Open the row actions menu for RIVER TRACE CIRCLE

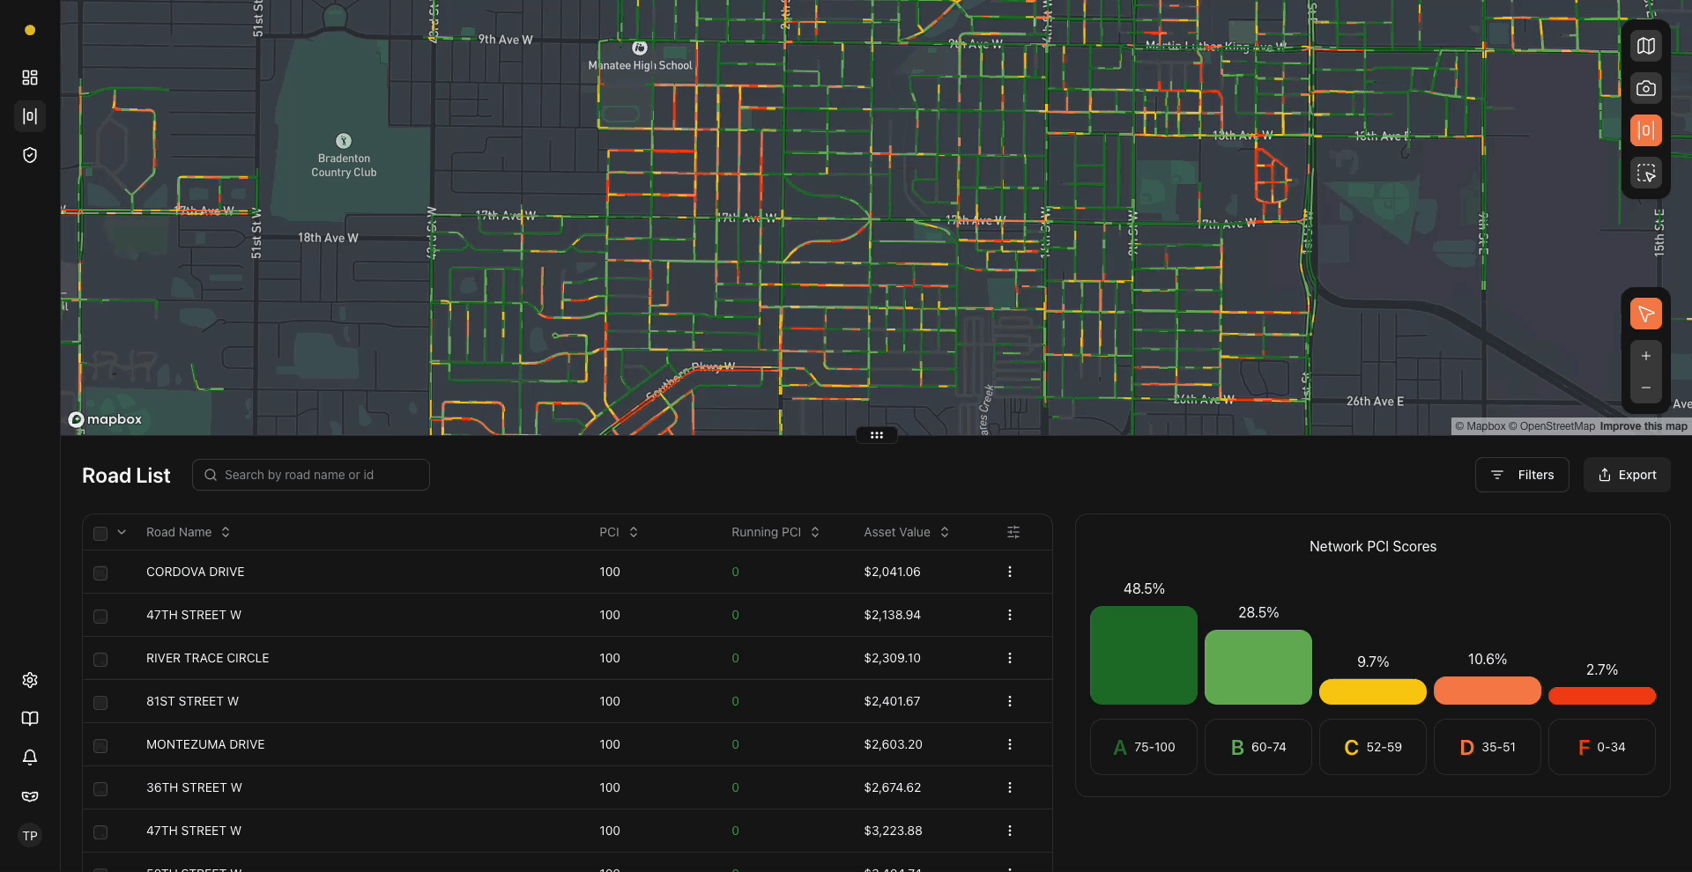point(1010,658)
